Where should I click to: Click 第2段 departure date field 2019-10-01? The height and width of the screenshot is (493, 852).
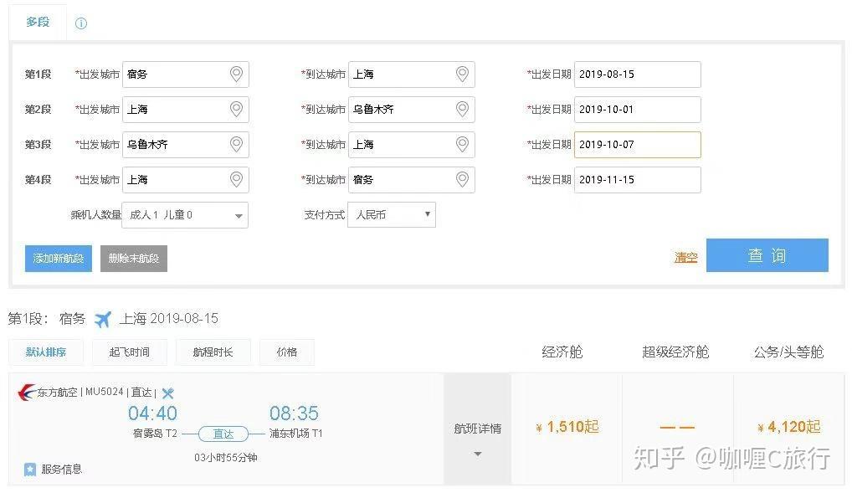pyautogui.click(x=638, y=110)
